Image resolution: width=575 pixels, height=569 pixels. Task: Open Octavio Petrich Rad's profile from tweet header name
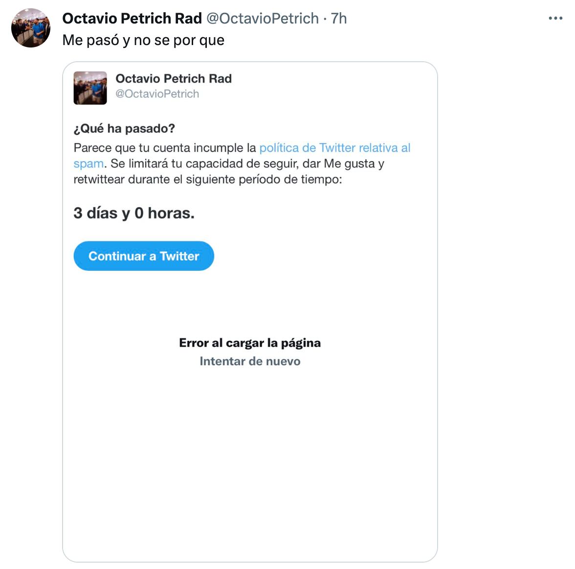click(x=132, y=19)
